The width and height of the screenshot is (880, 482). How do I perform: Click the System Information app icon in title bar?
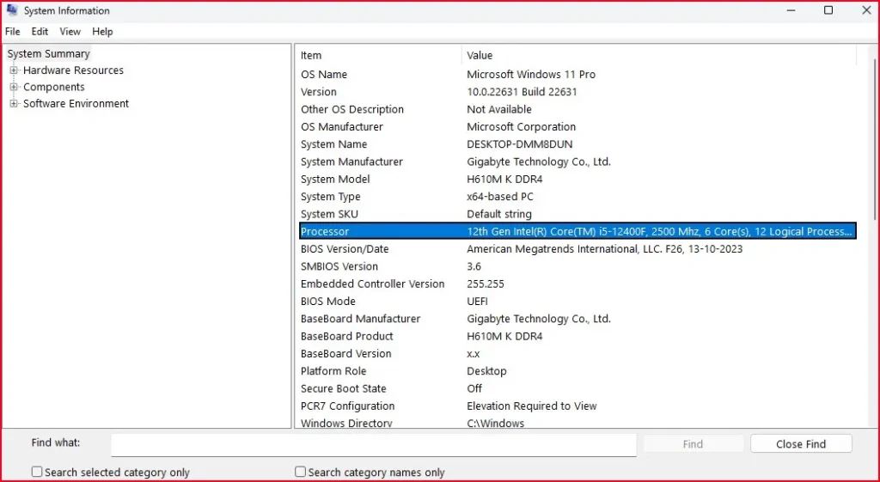tap(12, 10)
